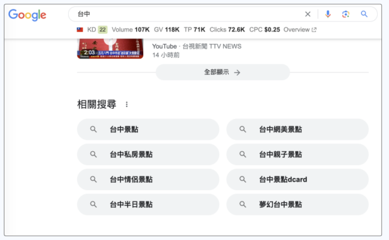The width and height of the screenshot is (389, 240).
Task: Open related search 台中景點dcard
Action: 298,180
